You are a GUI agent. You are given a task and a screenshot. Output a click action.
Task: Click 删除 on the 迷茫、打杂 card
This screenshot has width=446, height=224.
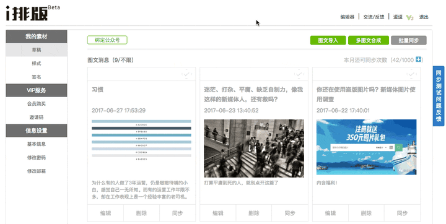254,213
